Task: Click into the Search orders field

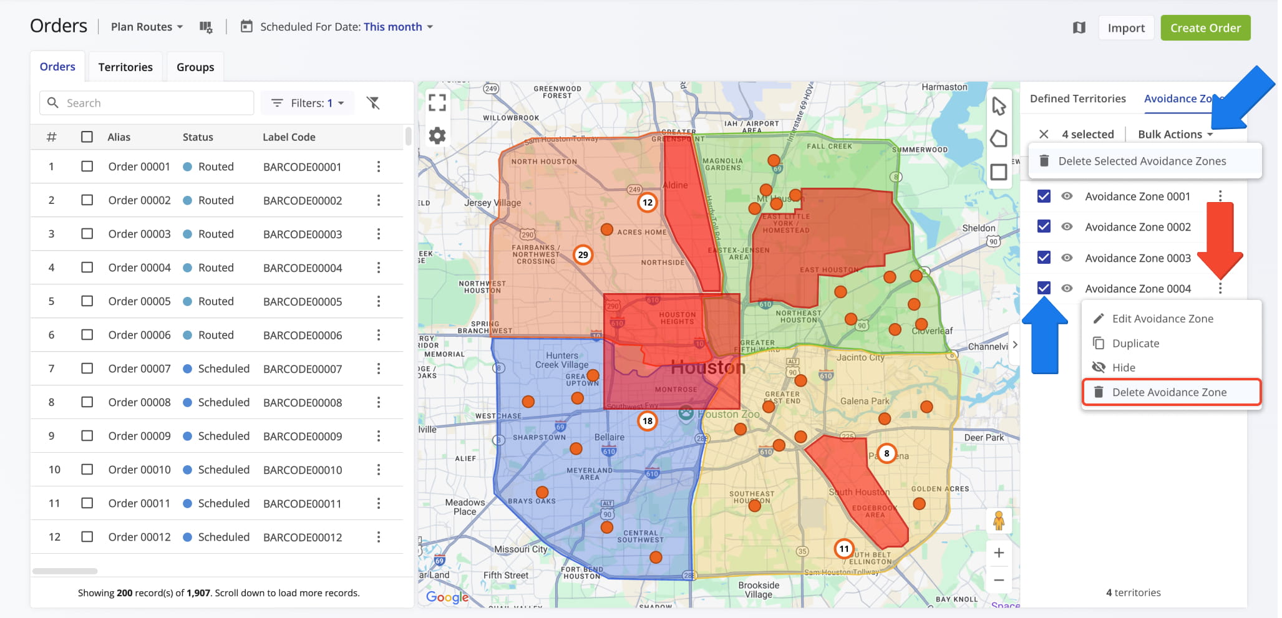Action: (147, 103)
